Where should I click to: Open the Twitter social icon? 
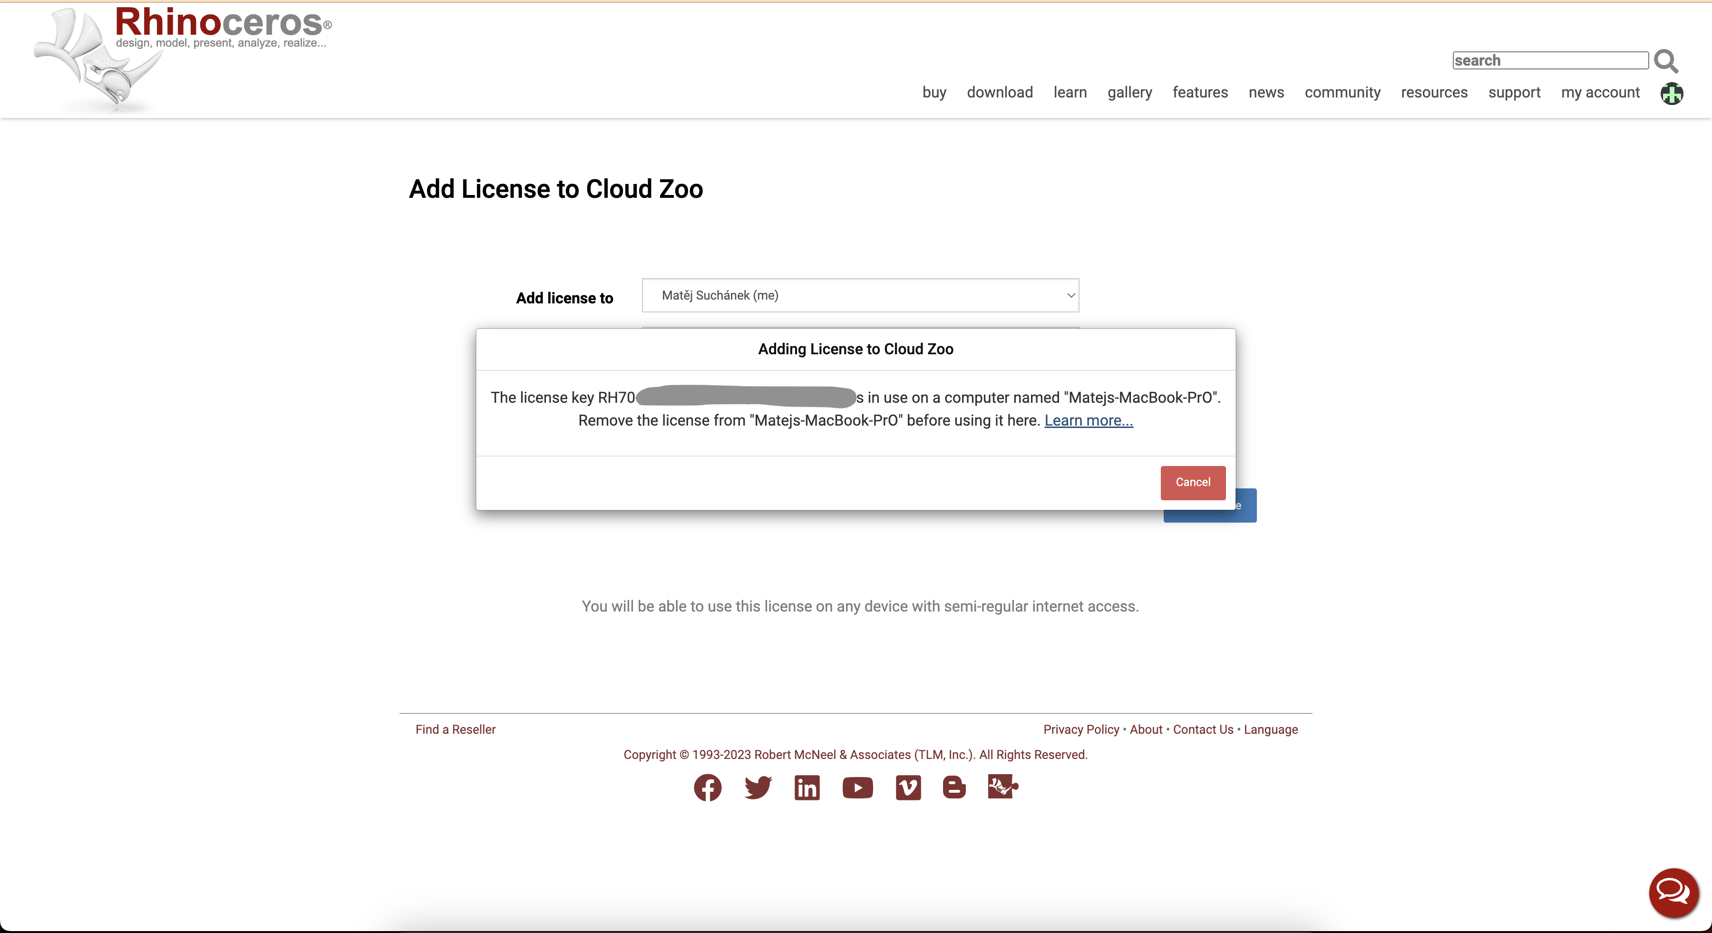[758, 788]
